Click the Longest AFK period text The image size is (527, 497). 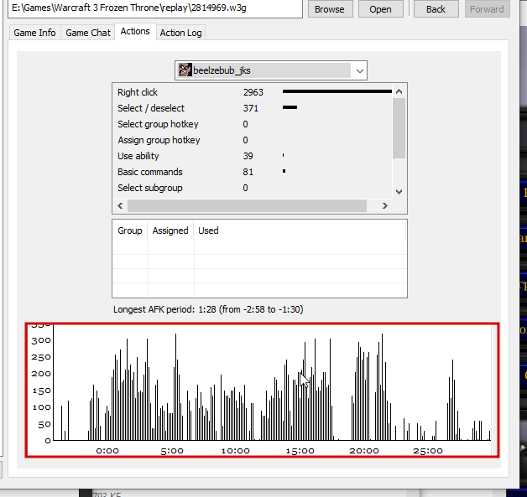[x=208, y=309]
